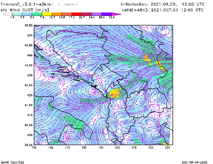Image resolution: width=213 pixels, height=164 pixels.
Task: Click the 45N latitude label
Action: [30, 35]
